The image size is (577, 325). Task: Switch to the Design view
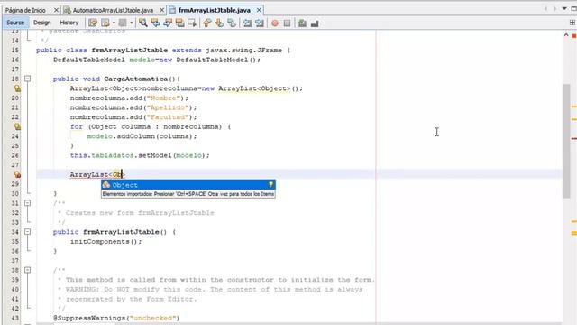[x=42, y=23]
